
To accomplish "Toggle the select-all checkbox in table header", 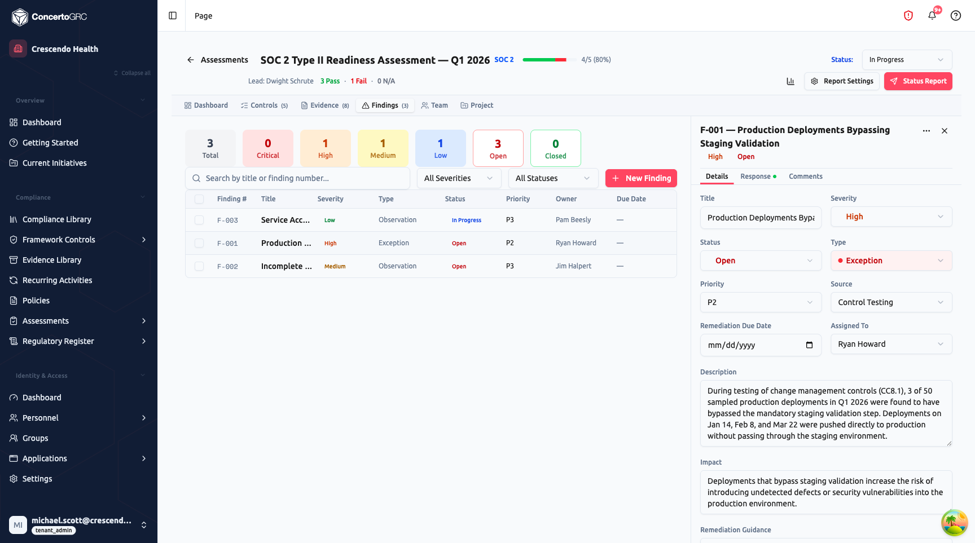I will [x=199, y=199].
